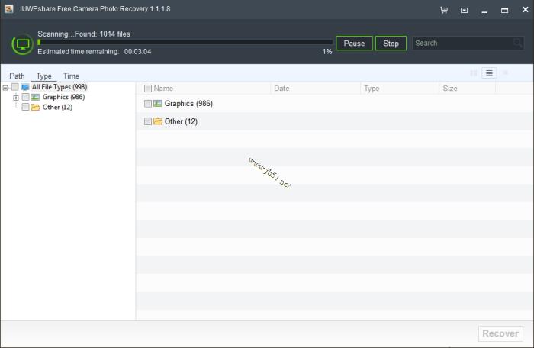Click the Graphics picture icon in list

(157, 103)
